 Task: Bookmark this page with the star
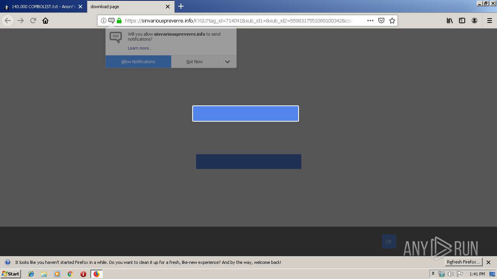pos(392,21)
